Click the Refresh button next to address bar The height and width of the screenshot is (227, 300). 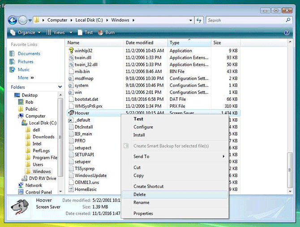(x=199, y=20)
